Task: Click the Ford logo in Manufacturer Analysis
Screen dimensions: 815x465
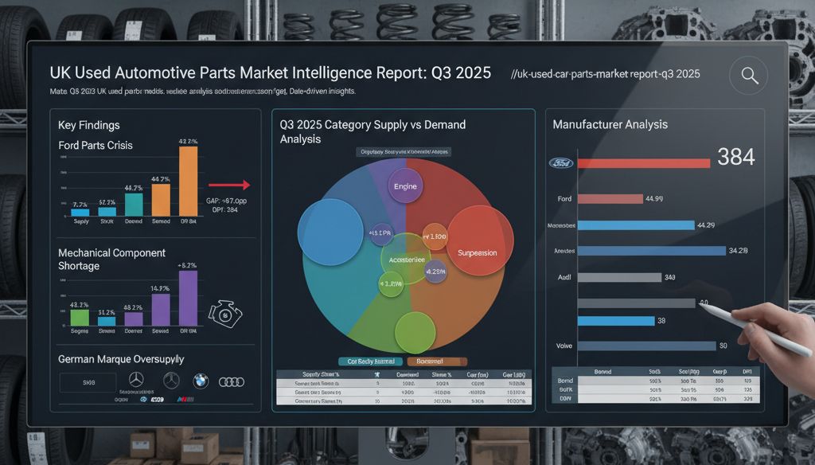Action: (562, 163)
